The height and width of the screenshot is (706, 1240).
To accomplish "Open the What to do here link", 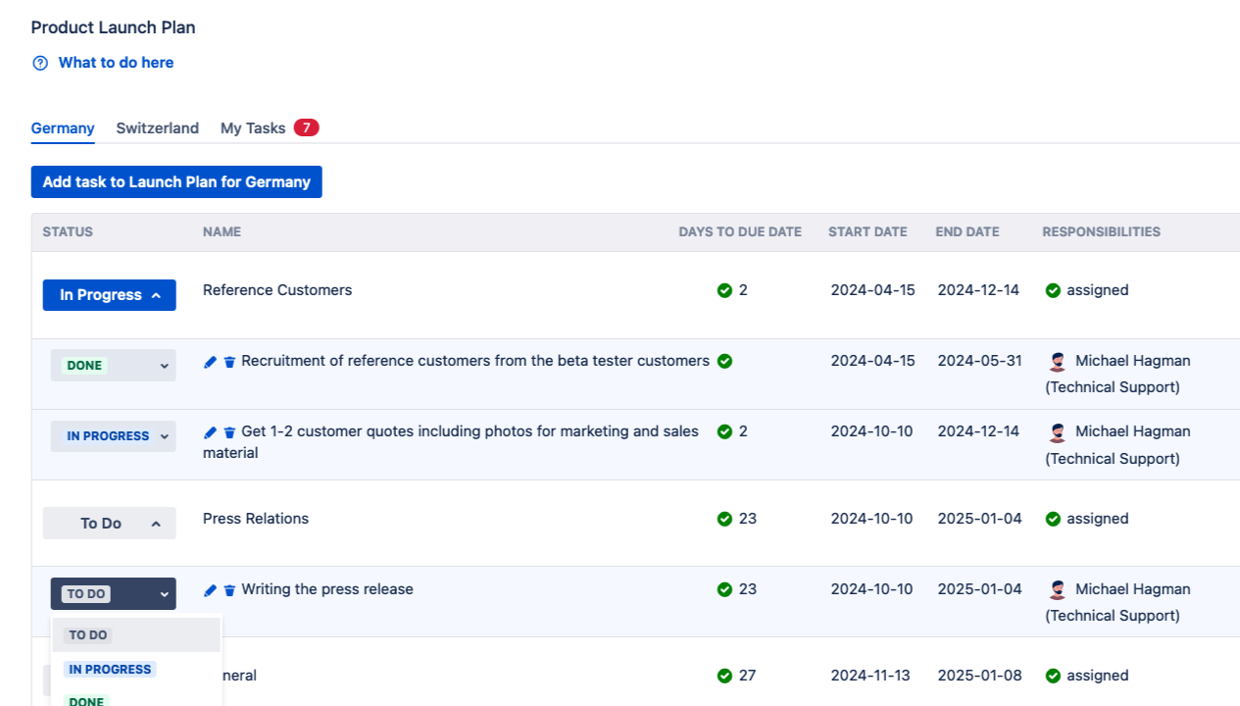I will coord(116,63).
